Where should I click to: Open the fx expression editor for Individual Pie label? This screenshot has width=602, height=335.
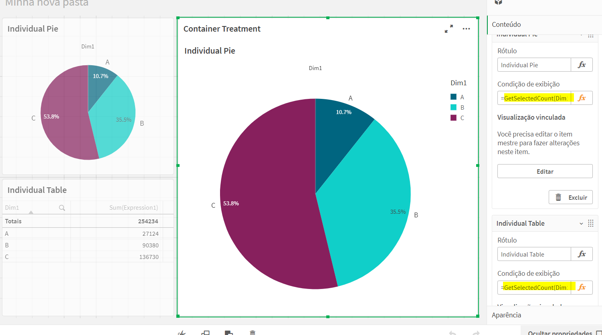coord(582,64)
